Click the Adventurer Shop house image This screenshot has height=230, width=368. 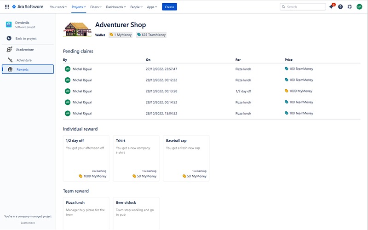tap(77, 29)
